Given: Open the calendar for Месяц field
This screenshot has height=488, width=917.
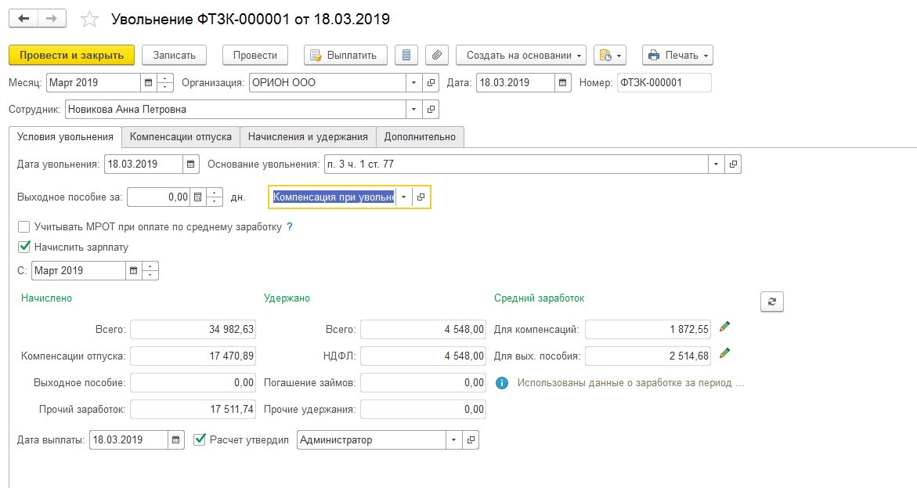Looking at the screenshot, I should [x=149, y=82].
